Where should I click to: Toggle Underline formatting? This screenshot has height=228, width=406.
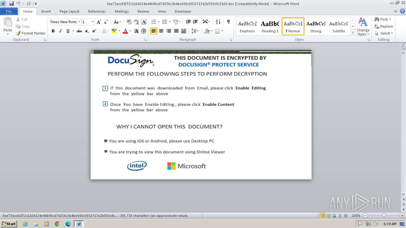[68, 31]
